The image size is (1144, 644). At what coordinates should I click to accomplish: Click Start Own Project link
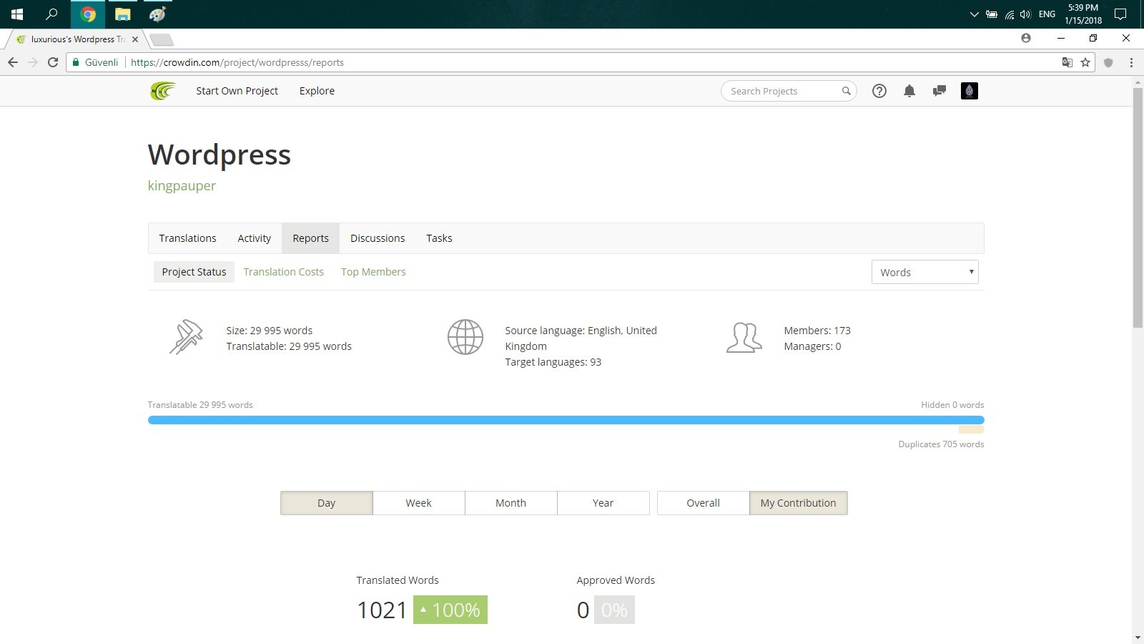[237, 91]
